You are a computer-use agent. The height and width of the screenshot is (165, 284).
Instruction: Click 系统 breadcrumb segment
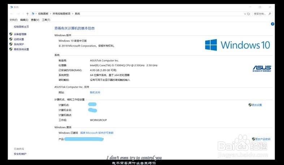tap(77, 14)
